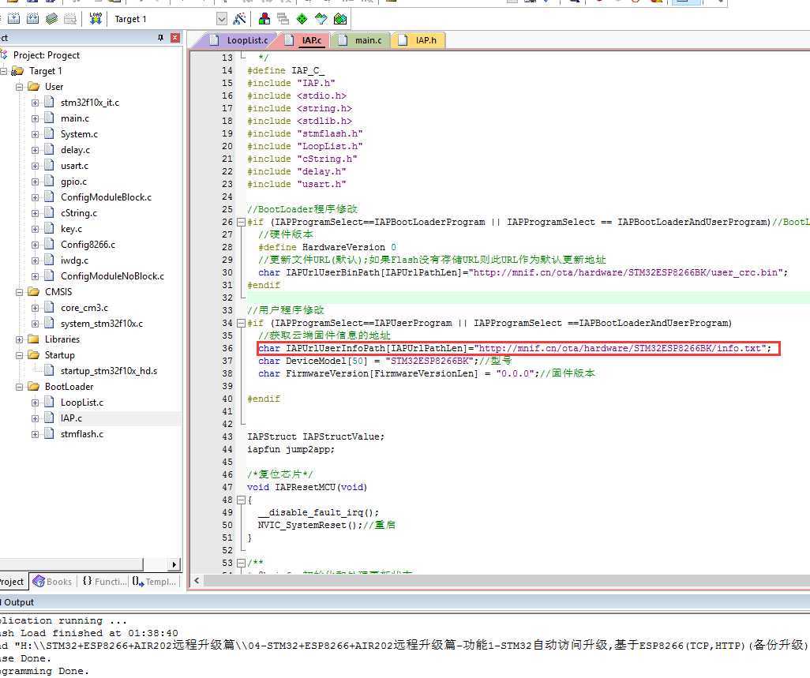Build the target with the Build icon
Screen dimensions: 810x678
pyautogui.click(x=13, y=19)
